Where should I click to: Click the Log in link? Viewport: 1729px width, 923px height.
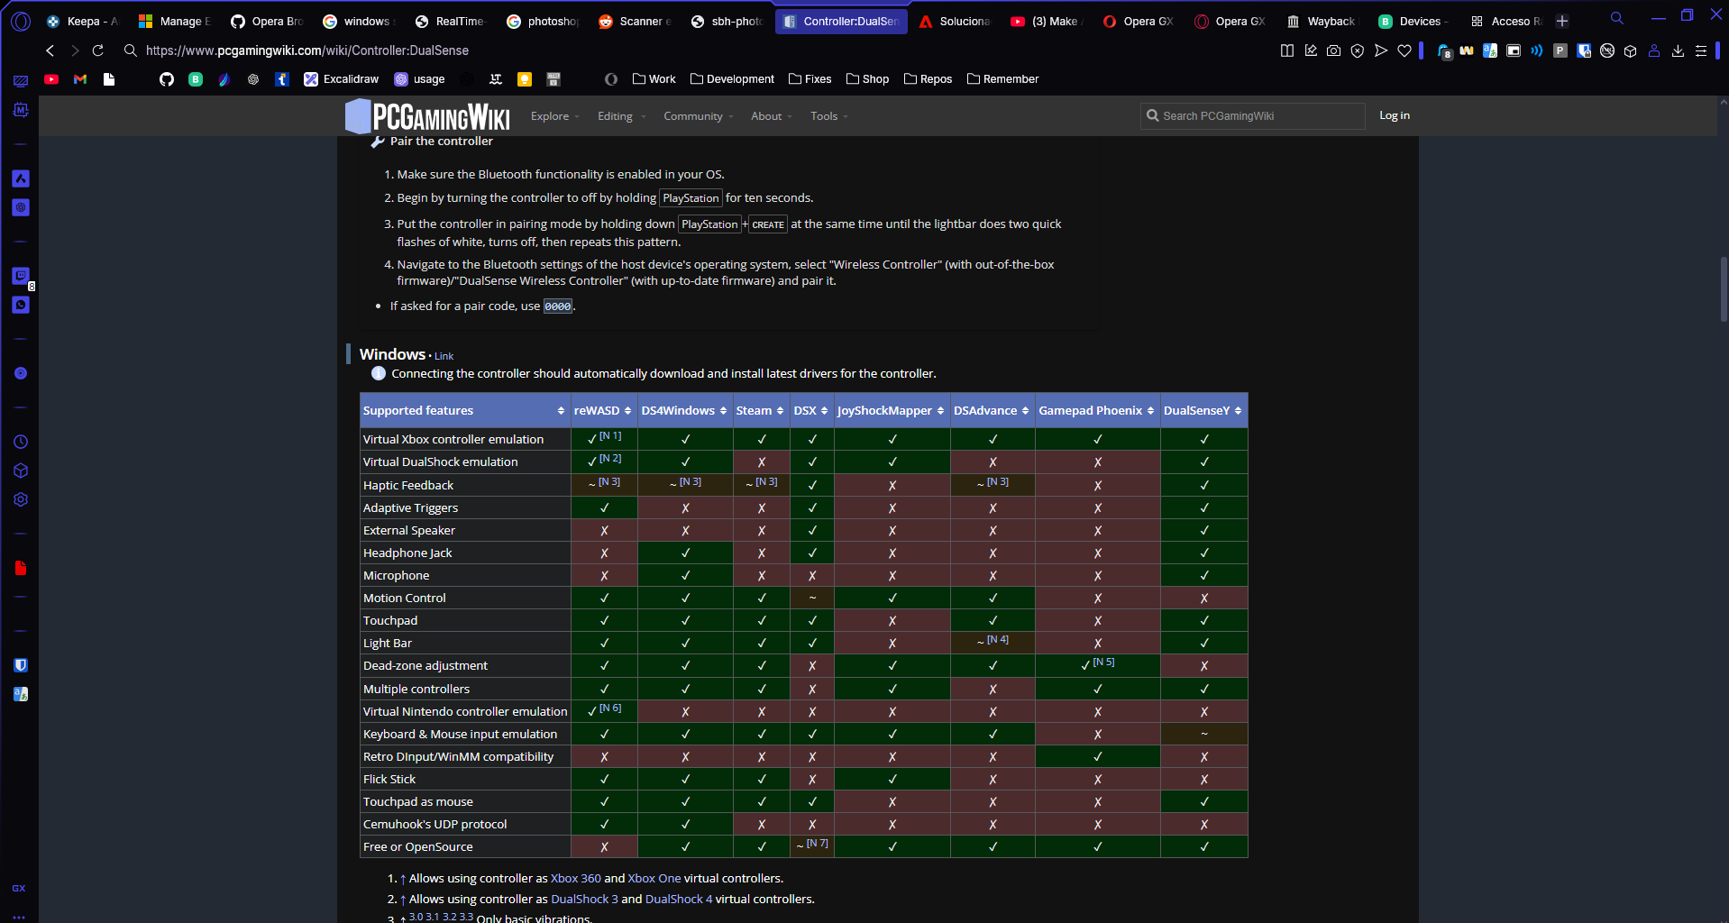(x=1394, y=115)
